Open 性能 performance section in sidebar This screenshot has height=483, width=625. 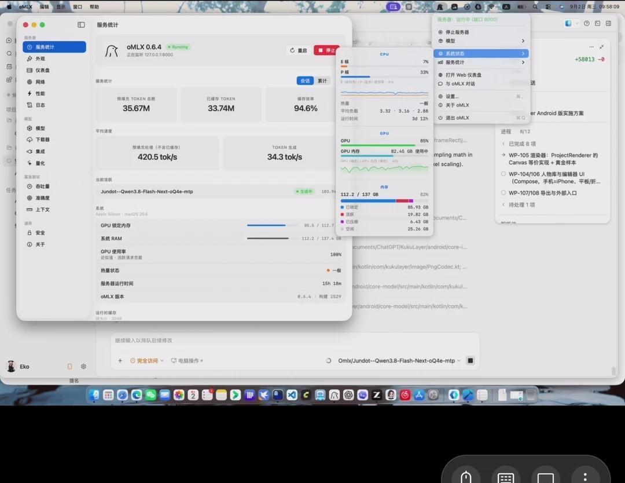tap(54, 93)
